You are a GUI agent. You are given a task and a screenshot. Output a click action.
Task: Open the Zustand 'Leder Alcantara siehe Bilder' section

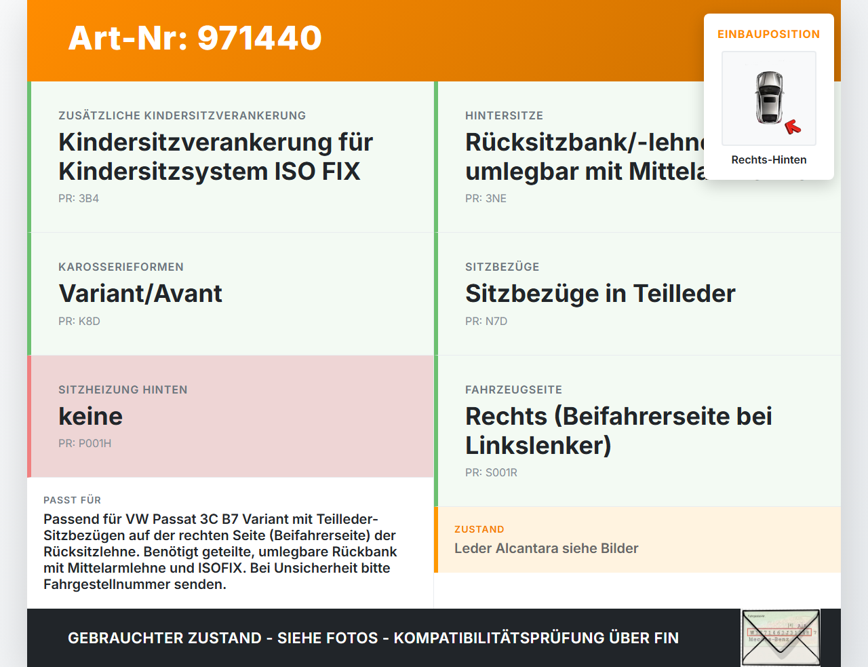637,539
